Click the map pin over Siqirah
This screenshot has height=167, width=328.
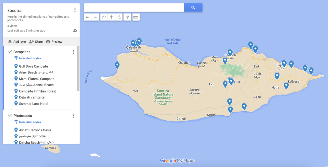click(x=284, y=63)
